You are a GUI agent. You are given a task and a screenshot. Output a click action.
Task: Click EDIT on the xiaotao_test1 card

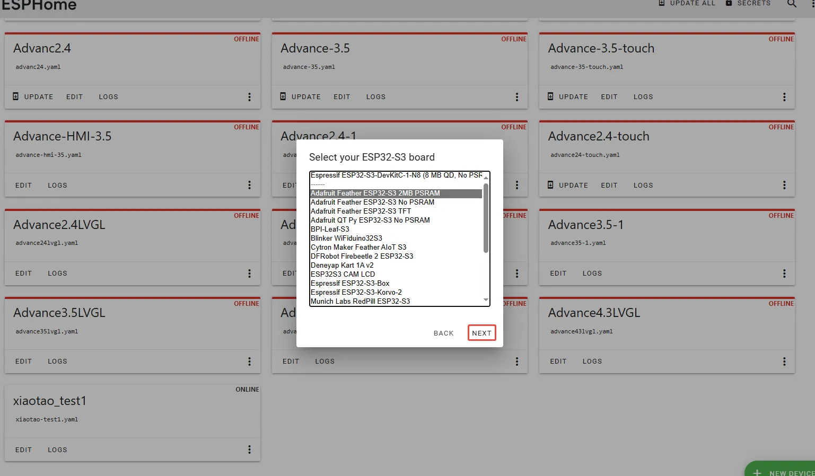(24, 450)
